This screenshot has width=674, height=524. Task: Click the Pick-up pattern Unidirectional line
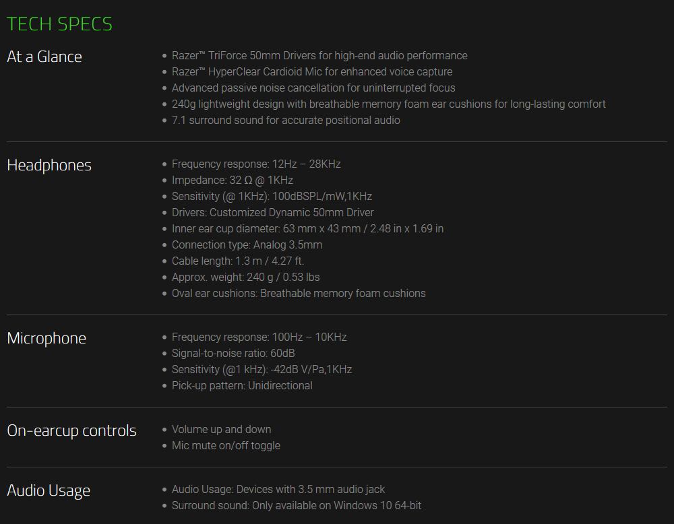click(242, 386)
